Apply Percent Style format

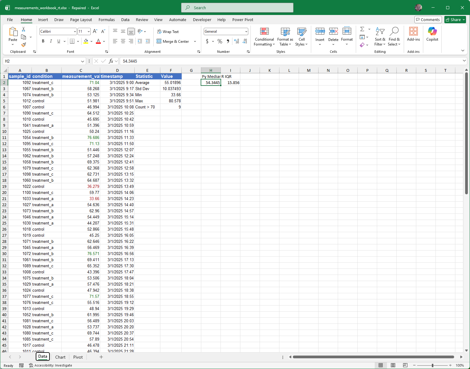[x=220, y=41]
